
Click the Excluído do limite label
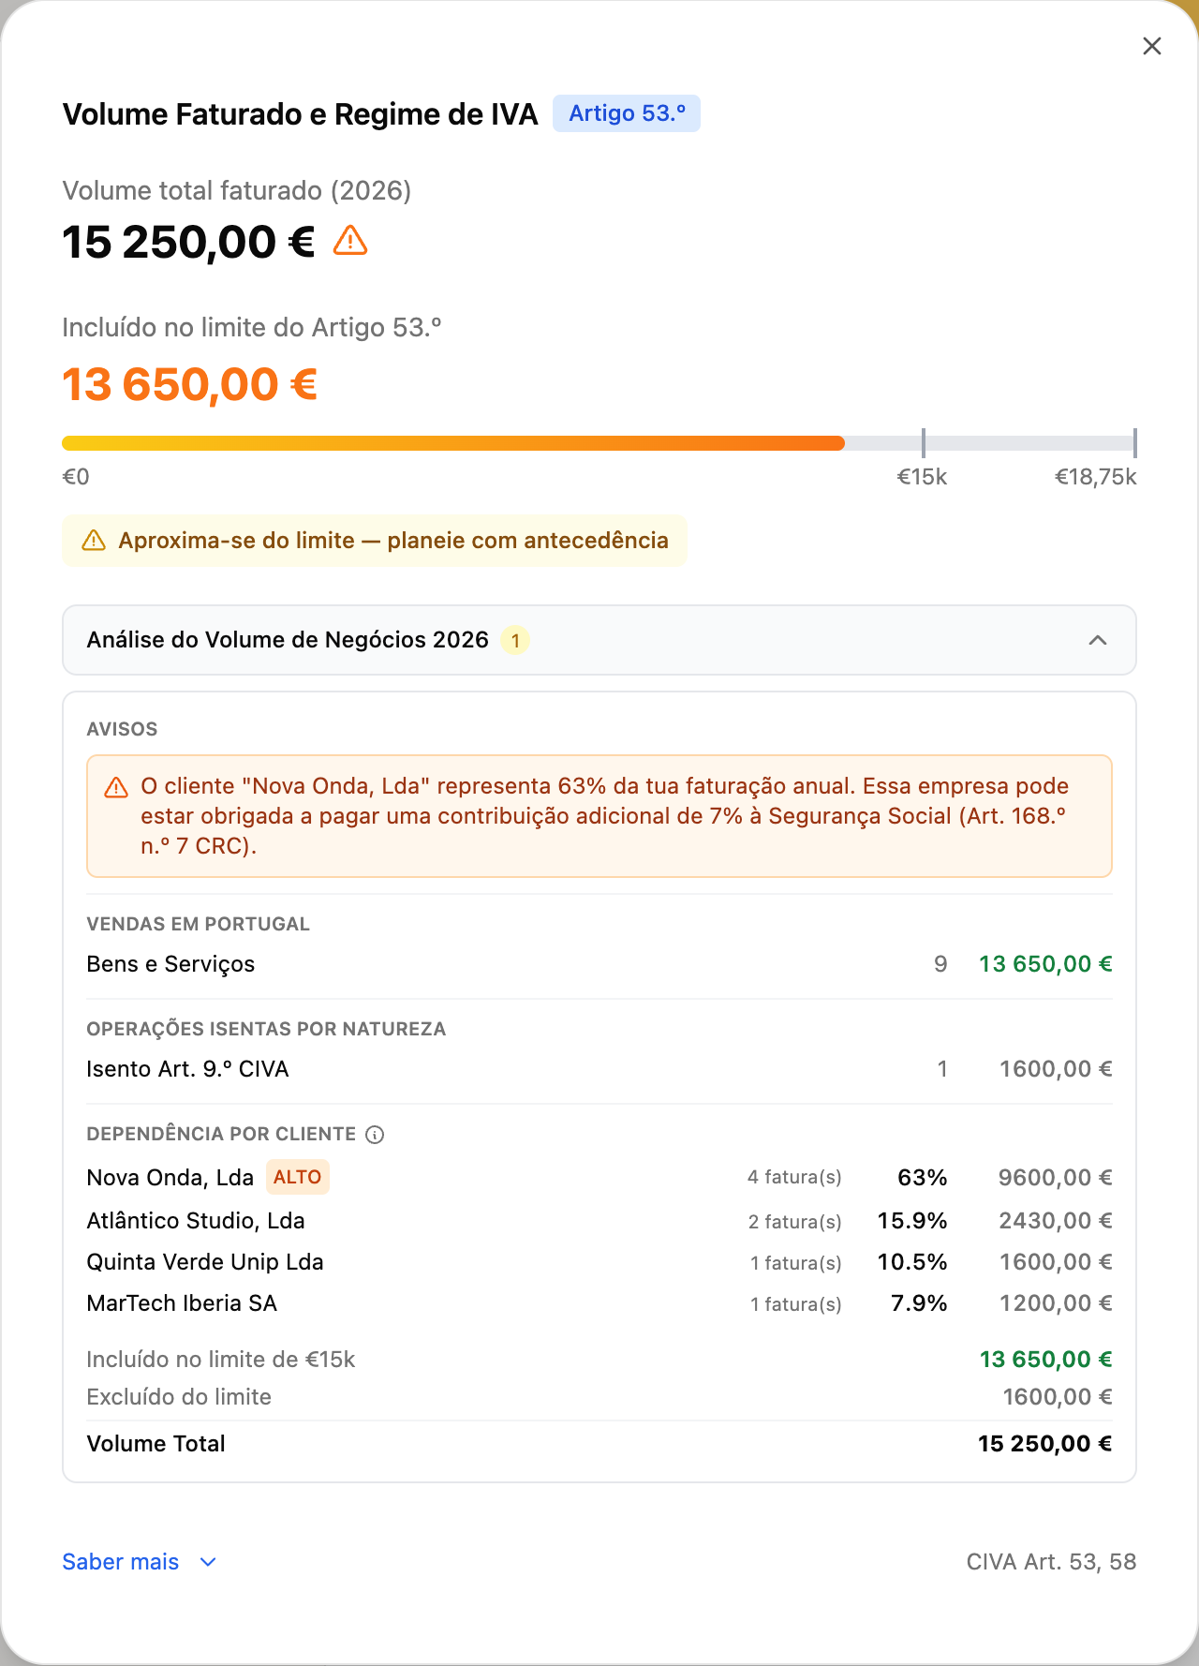[x=179, y=1397]
